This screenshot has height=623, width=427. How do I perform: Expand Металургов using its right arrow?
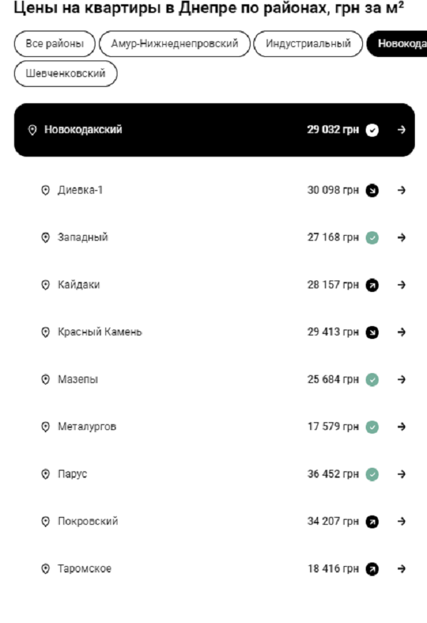401,427
